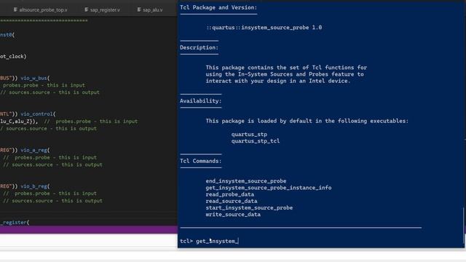Click 'read_probe_data' command text
Image resolution: width=466 pixels, height=262 pixels.
tap(230, 194)
